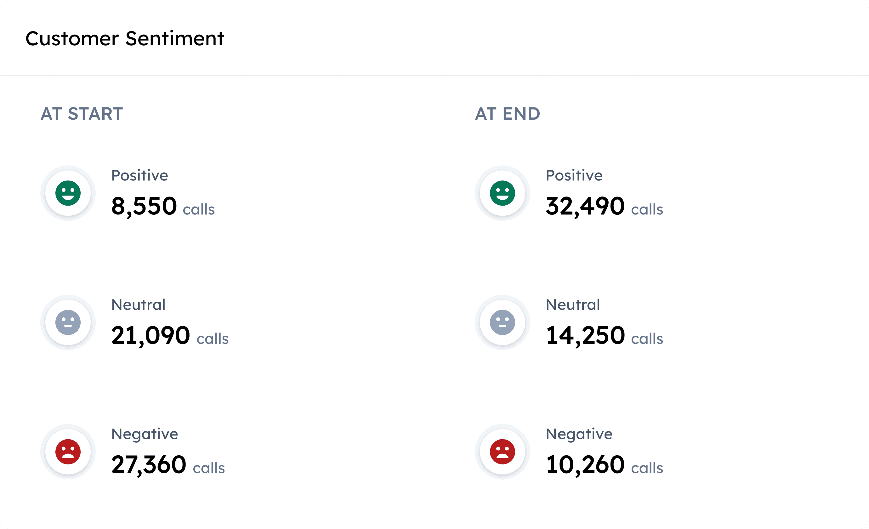Click the Negative label under At End

click(579, 434)
